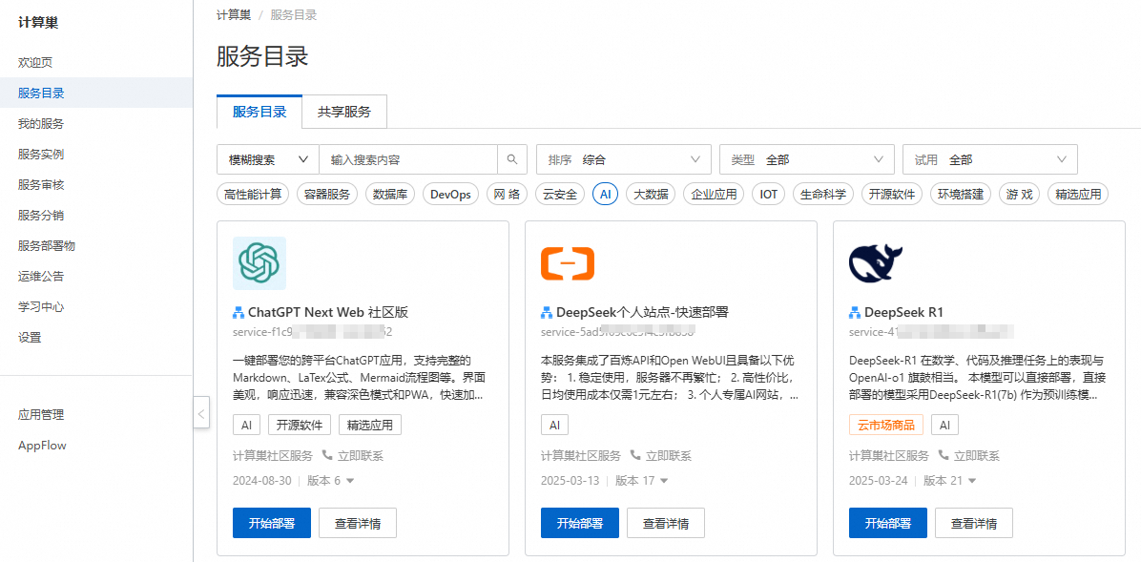Image resolution: width=1141 pixels, height=562 pixels.
Task: Deselect the active AI category filter
Action: pyautogui.click(x=606, y=195)
